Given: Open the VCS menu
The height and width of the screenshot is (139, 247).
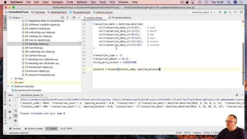Looking at the screenshot, I should click(112, 2).
